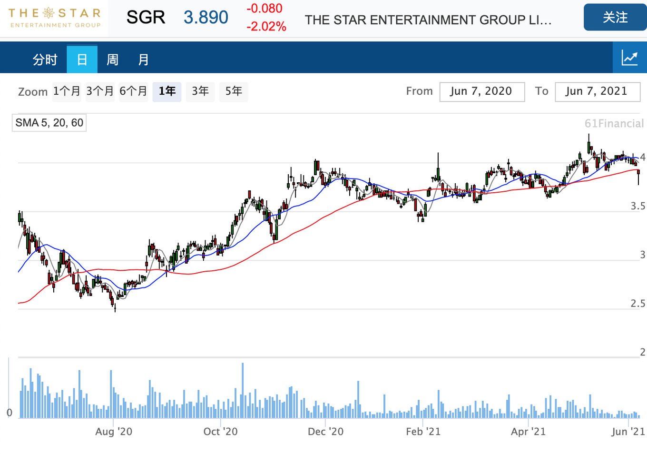Click the Zoom label
647x454 pixels.
(33, 92)
